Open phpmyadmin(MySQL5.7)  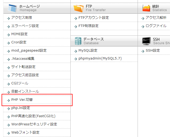[x=100, y=58]
